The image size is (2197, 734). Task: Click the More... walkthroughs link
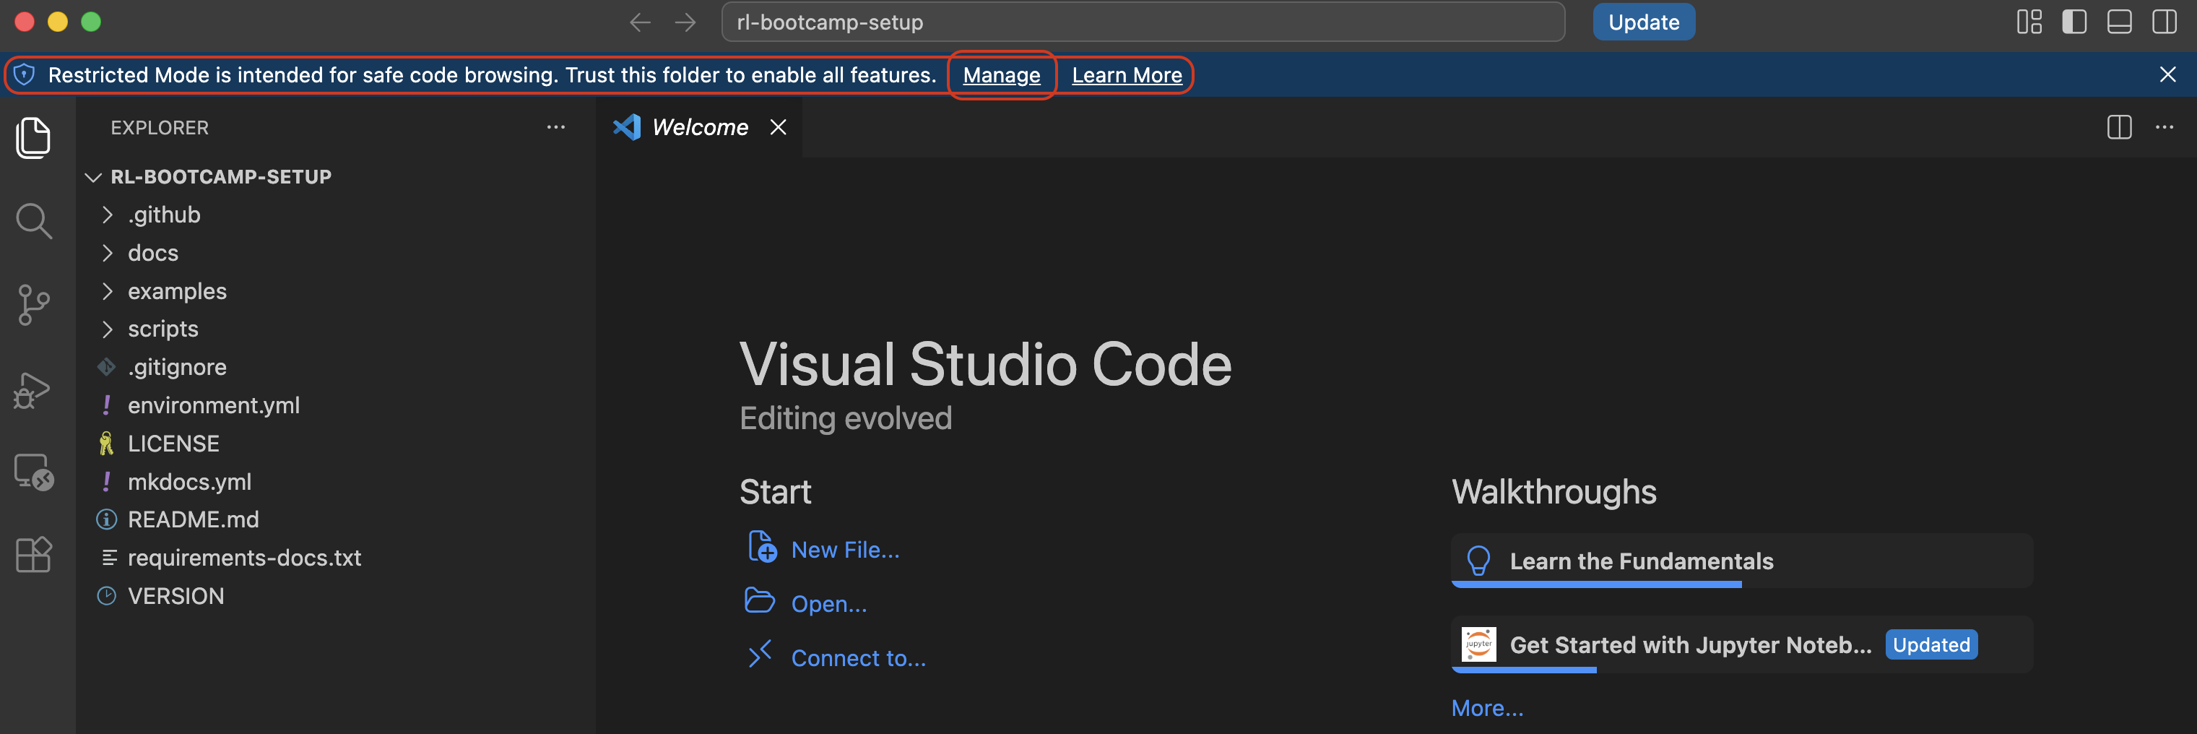pos(1486,709)
